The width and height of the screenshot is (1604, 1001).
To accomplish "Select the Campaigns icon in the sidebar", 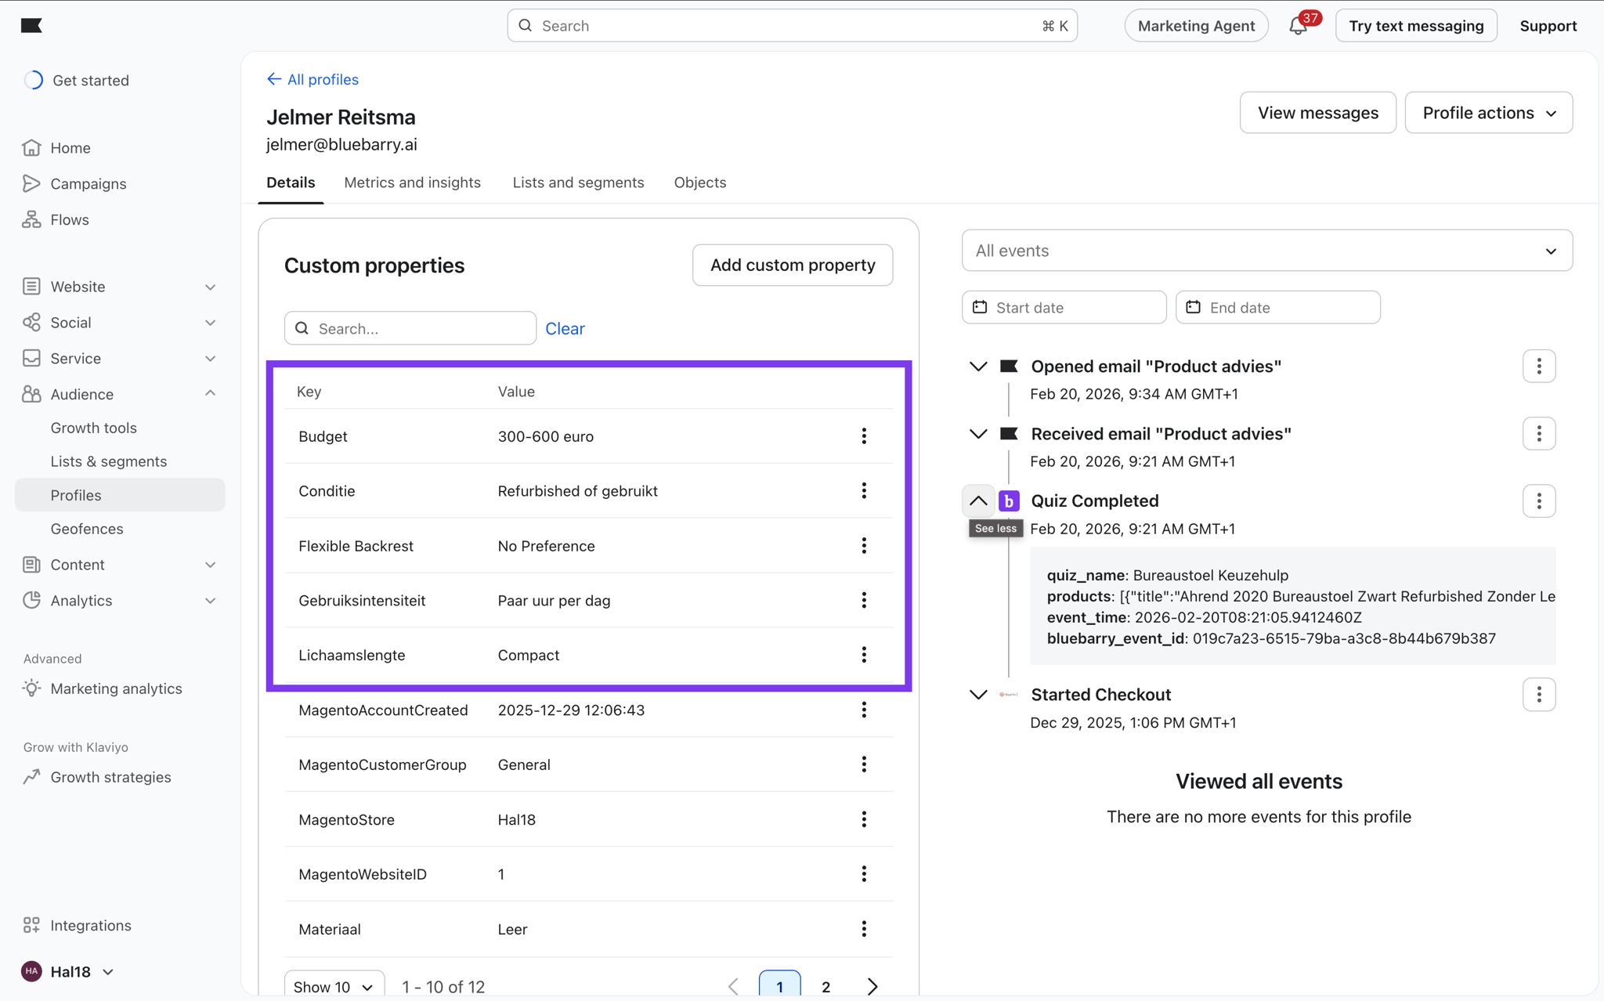I will pos(31,183).
